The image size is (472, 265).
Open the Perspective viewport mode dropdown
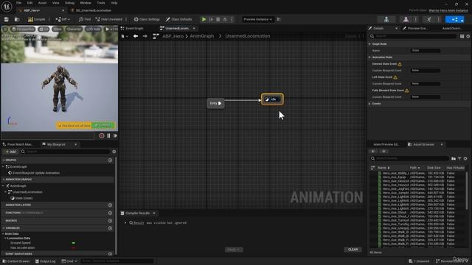tap(23, 29)
